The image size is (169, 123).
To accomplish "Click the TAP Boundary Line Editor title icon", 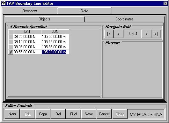I will pyautogui.click(x=3, y=3).
